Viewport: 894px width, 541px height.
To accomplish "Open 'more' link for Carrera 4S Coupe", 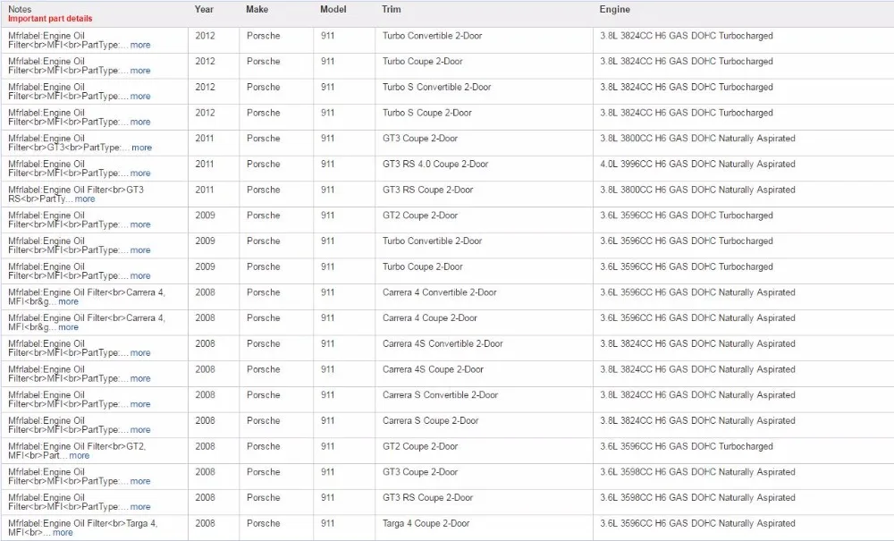I will (x=140, y=378).
